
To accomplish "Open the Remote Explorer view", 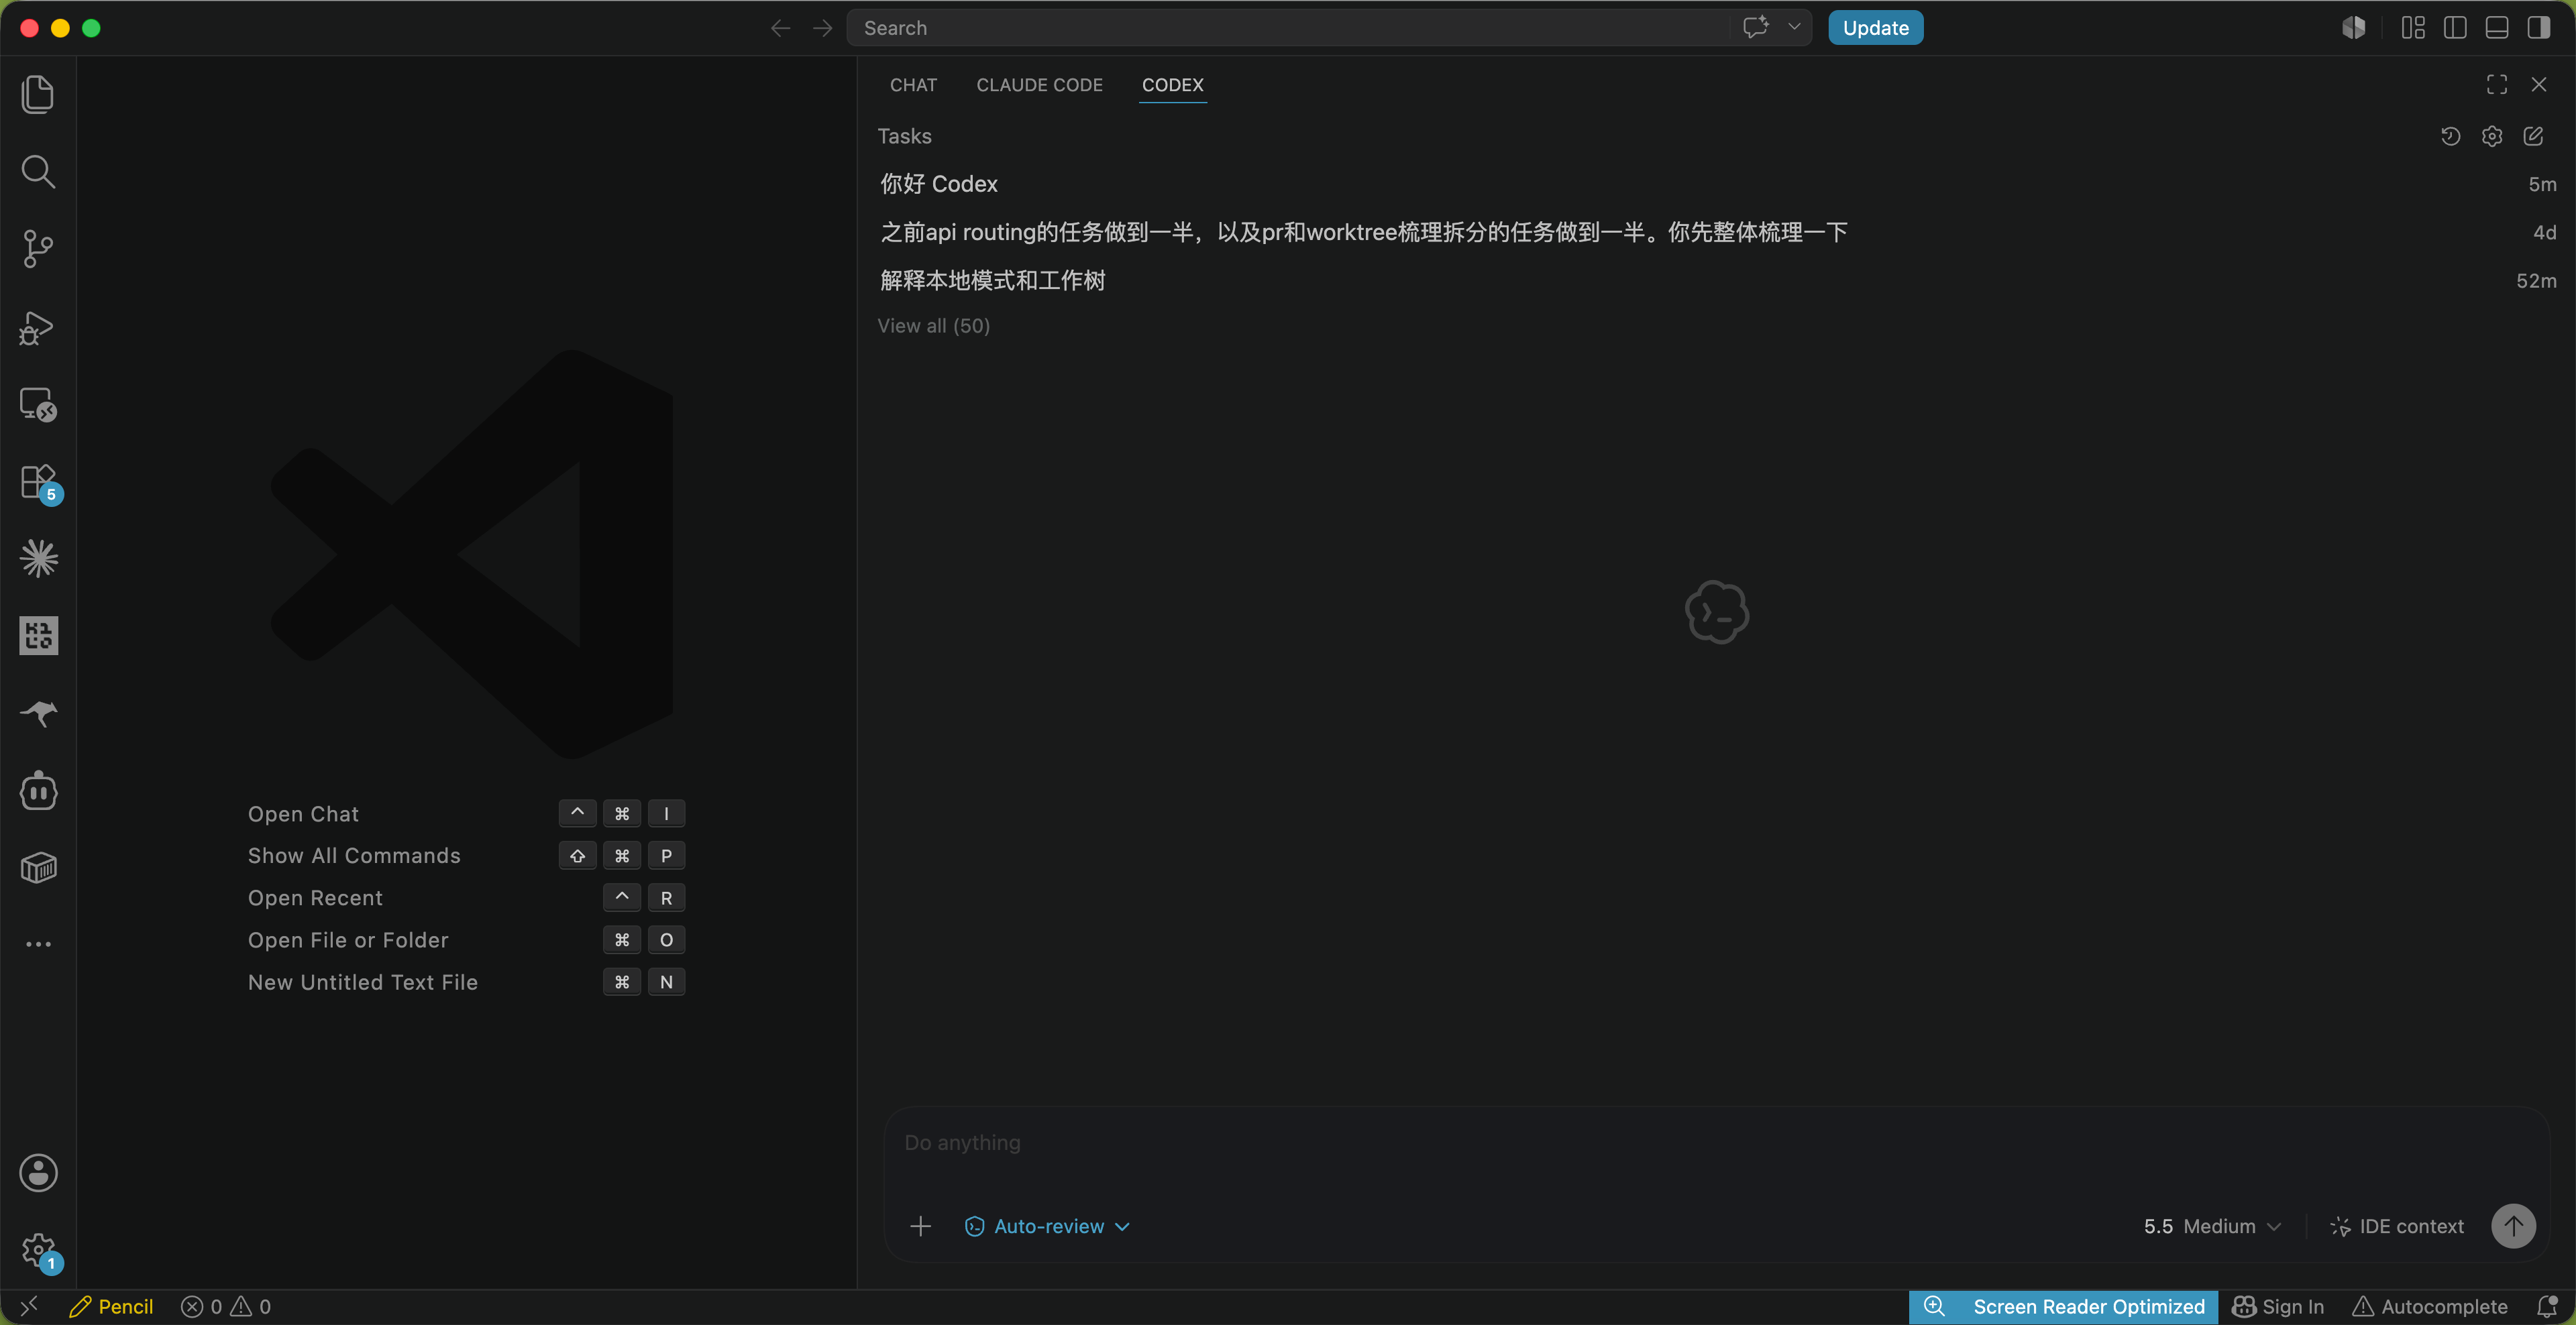I will 38,405.
